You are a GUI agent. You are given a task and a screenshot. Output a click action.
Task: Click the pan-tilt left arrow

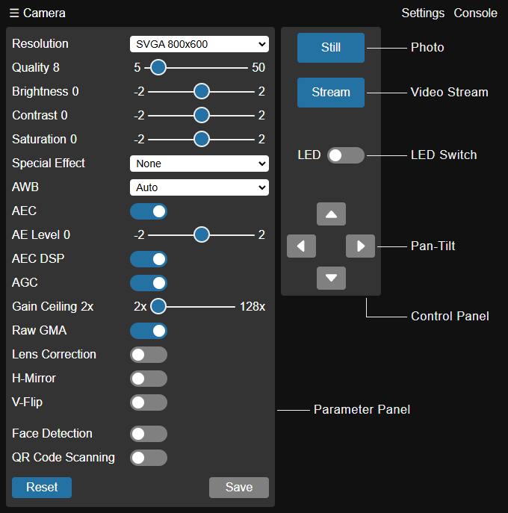coord(301,246)
